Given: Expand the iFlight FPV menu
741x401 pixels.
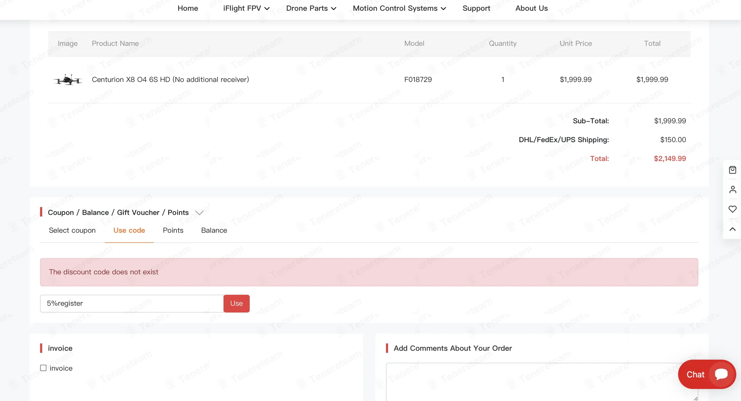Looking at the screenshot, I should click(246, 8).
